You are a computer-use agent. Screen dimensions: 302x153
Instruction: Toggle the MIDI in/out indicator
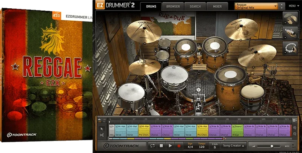coord(290,146)
